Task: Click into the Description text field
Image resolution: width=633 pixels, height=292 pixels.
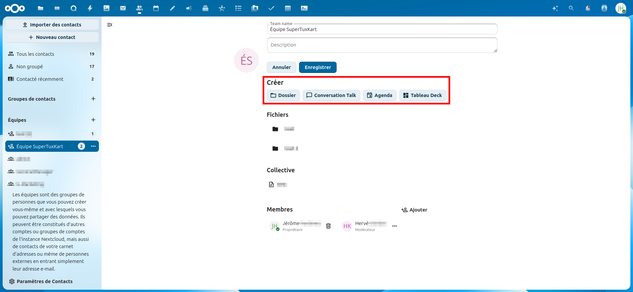Action: (x=382, y=45)
